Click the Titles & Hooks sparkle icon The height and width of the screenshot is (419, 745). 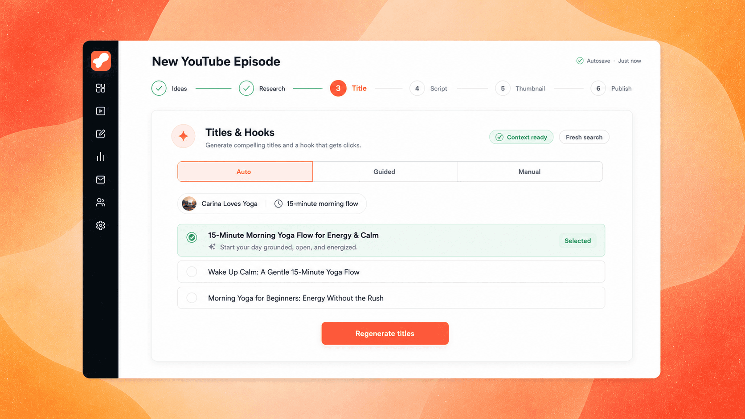[183, 136]
